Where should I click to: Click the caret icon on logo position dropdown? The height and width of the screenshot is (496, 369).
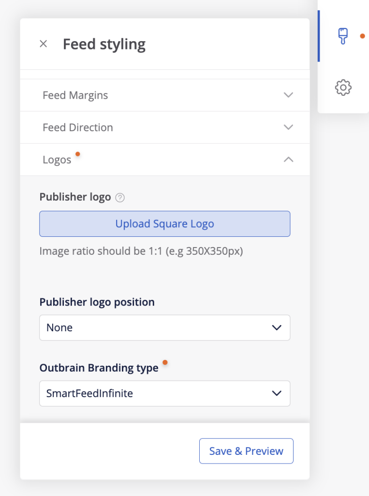click(277, 327)
